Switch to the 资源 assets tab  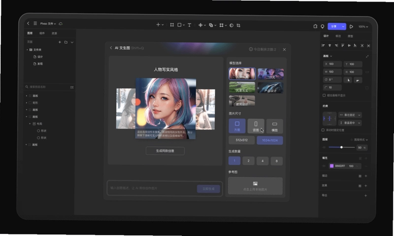tap(54, 33)
